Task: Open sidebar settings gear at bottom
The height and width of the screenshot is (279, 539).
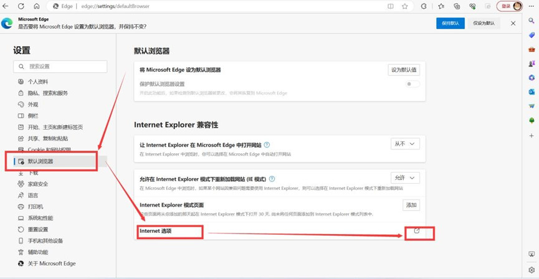Action: [532, 270]
